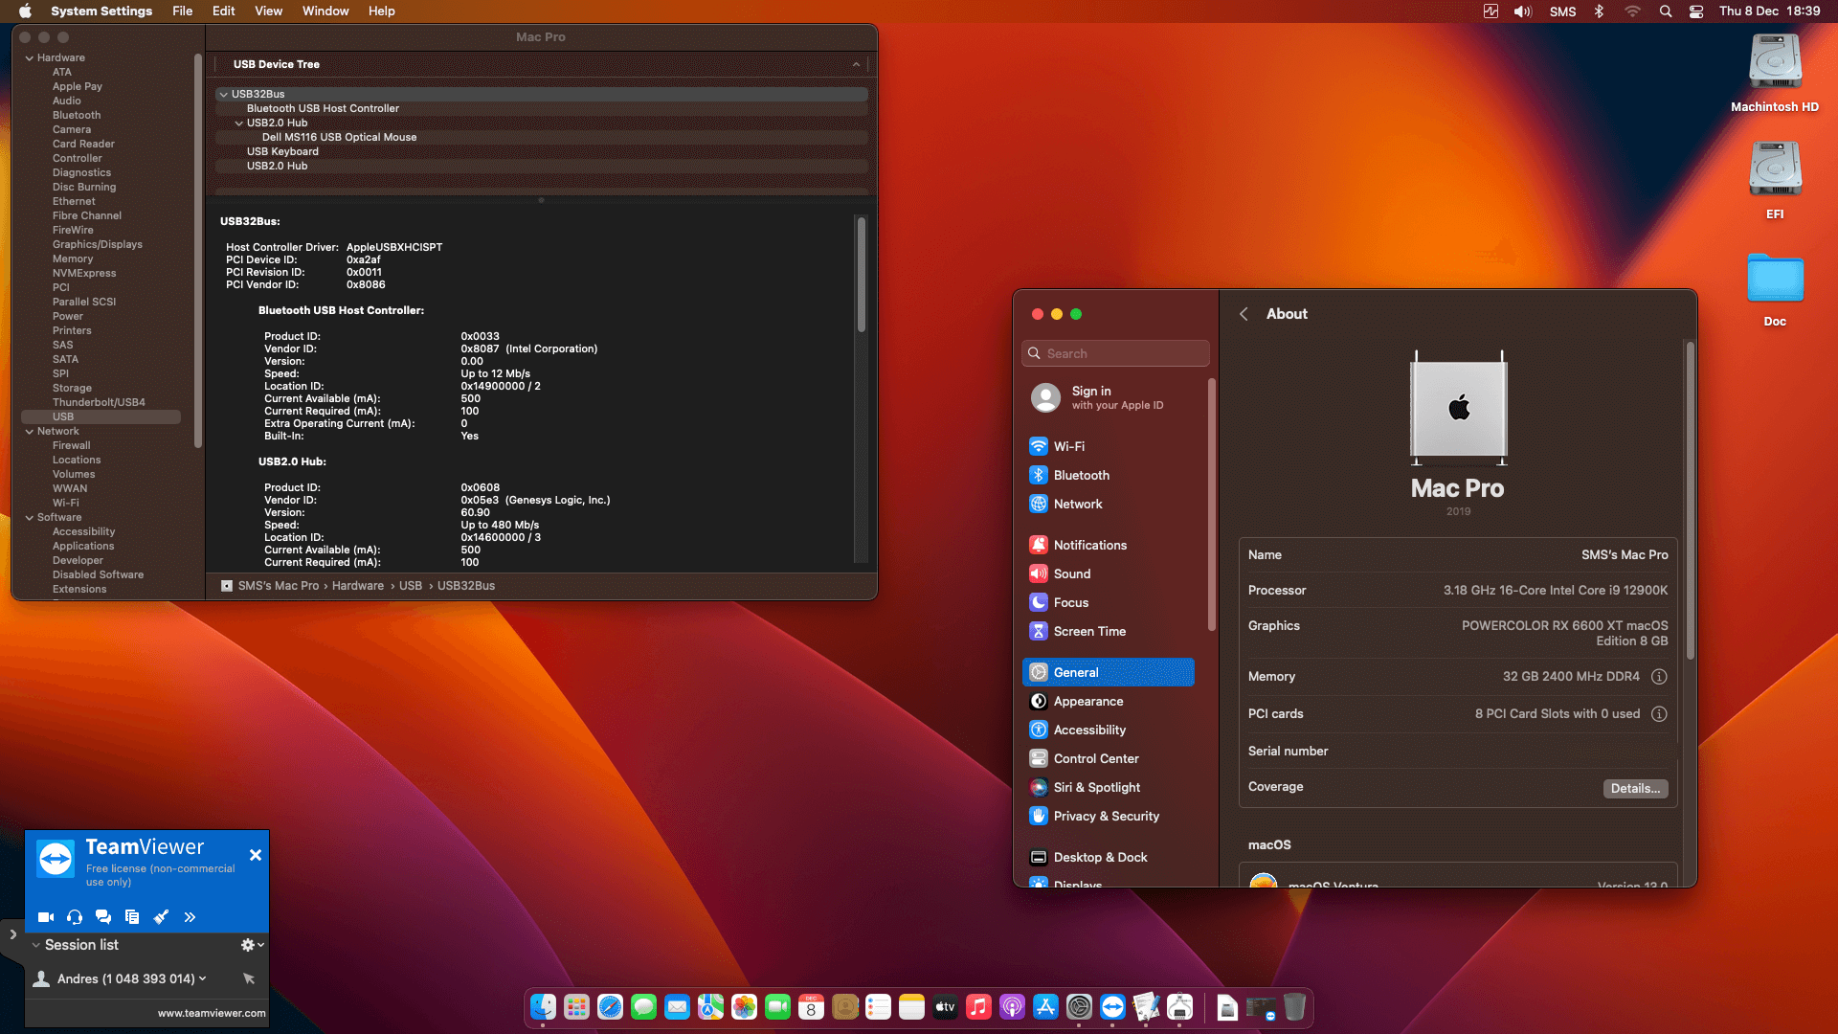Open the Edit menu
This screenshot has width=1838, height=1034.
(x=224, y=11)
